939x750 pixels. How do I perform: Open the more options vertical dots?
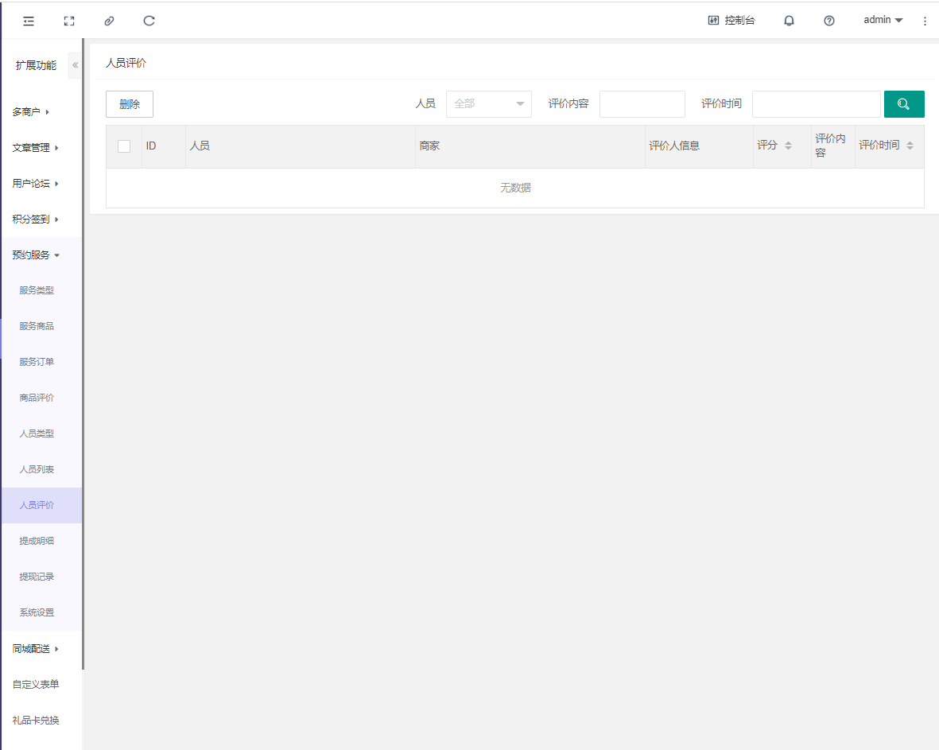(x=925, y=21)
